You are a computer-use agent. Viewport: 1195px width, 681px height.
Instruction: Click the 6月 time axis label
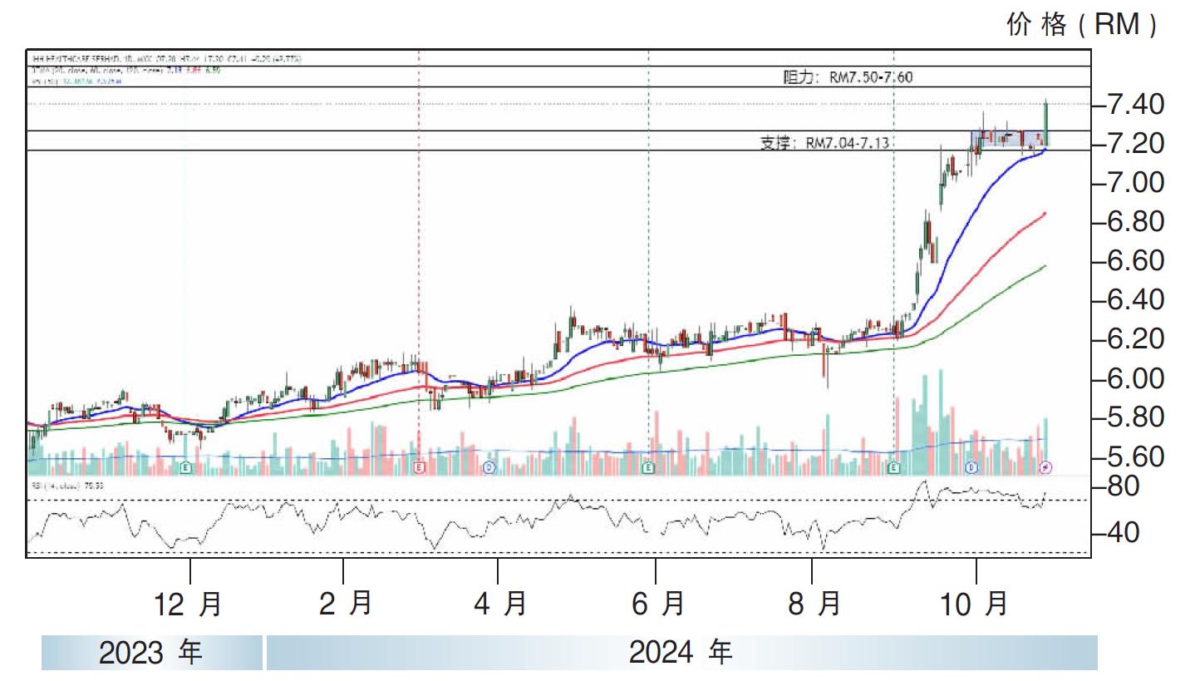(657, 603)
